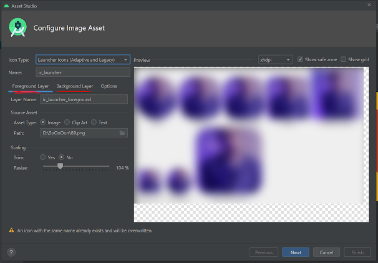Open the Options tab
Screen dimensions: 378x263
pos(109,86)
